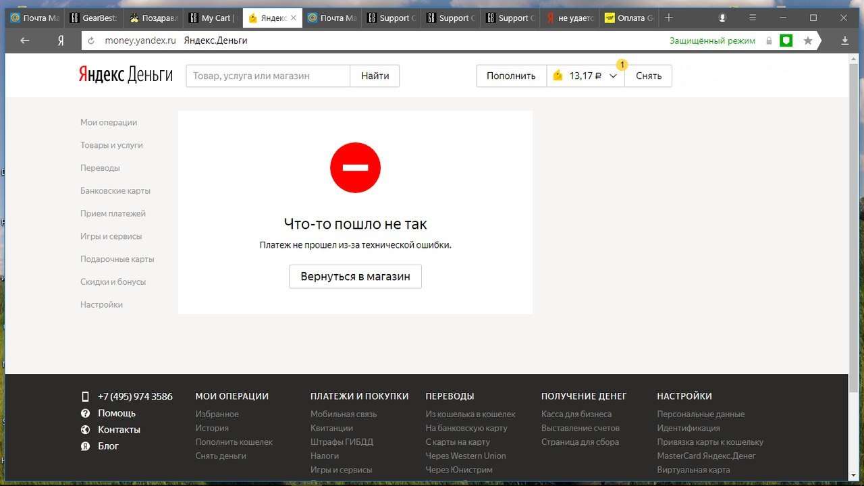Go back with the browser back arrow
Viewport: 864px width, 486px height.
[x=25, y=40]
